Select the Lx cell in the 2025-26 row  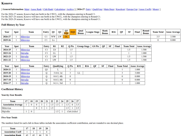tap(53, 40)
